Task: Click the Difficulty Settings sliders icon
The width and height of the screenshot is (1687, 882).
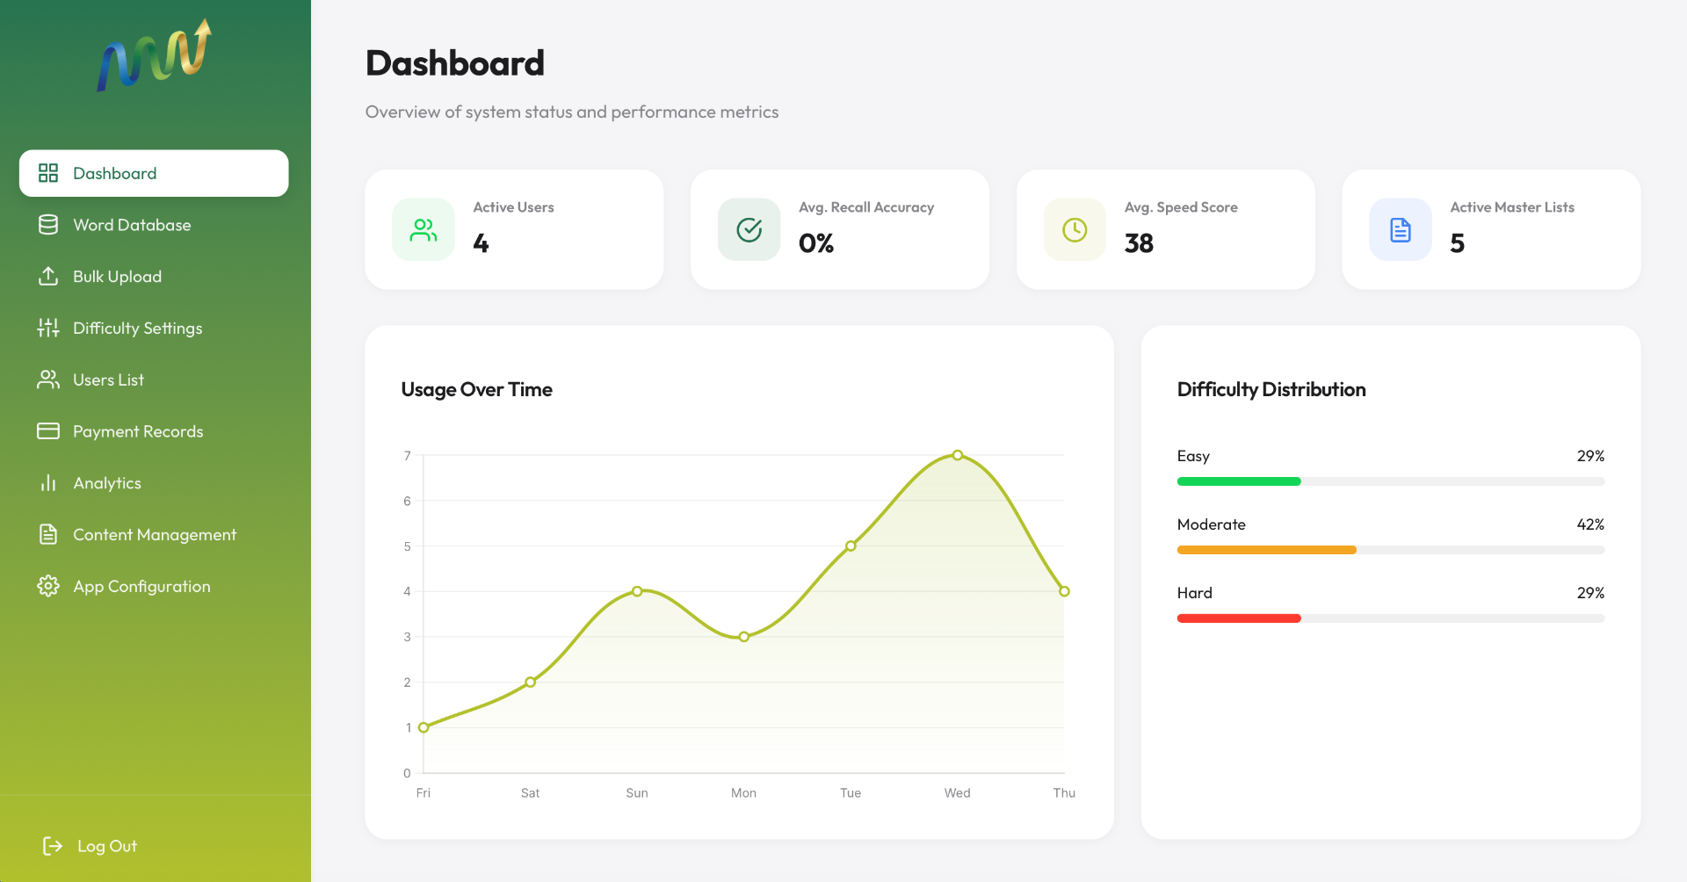Action: pyautogui.click(x=48, y=328)
